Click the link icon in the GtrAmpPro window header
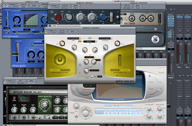Viewport: 192px width, 126px height. pyautogui.click(x=46, y=32)
